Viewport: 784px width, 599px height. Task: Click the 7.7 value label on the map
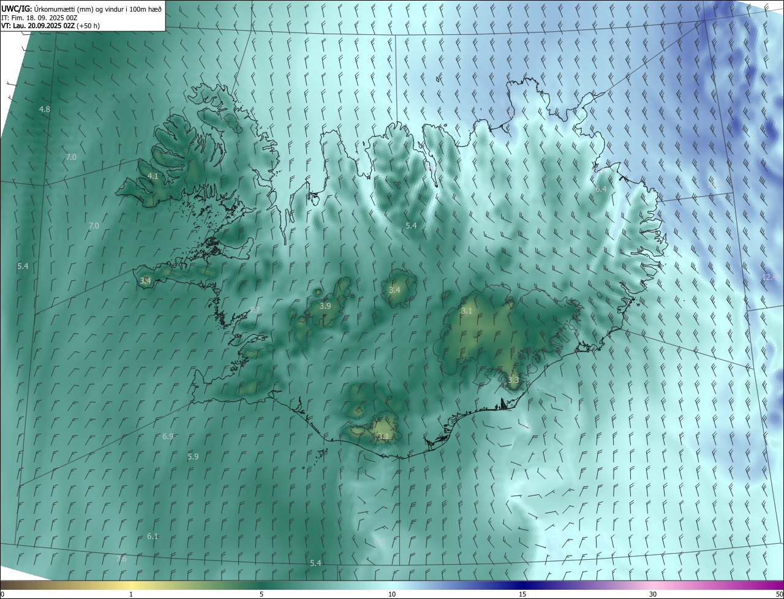[255, 311]
